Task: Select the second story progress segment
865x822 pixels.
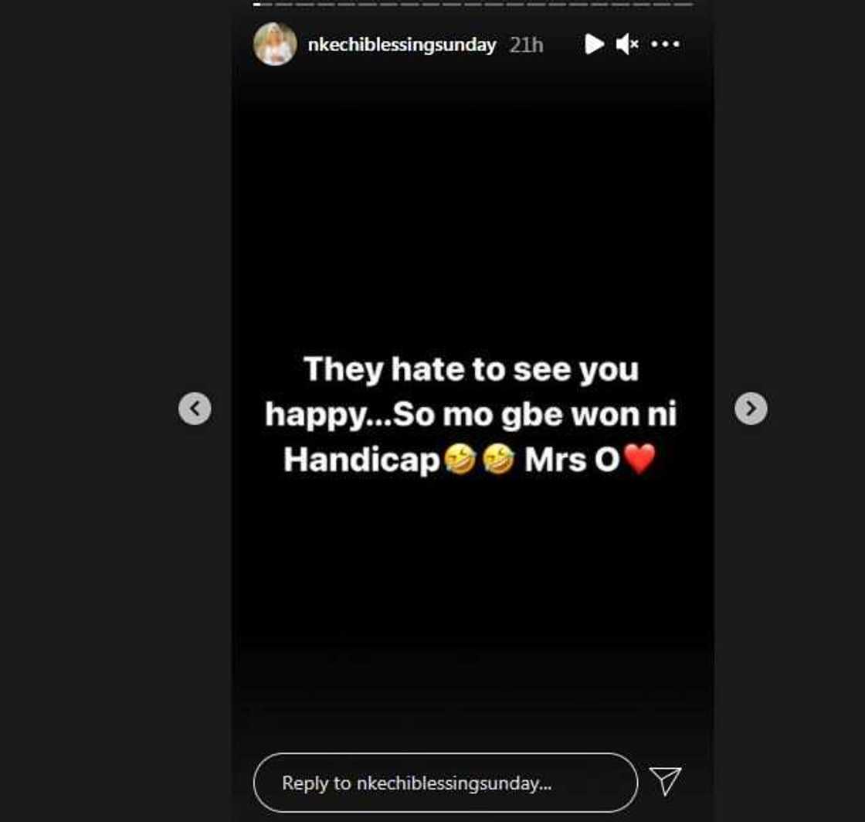Action: 283,5
